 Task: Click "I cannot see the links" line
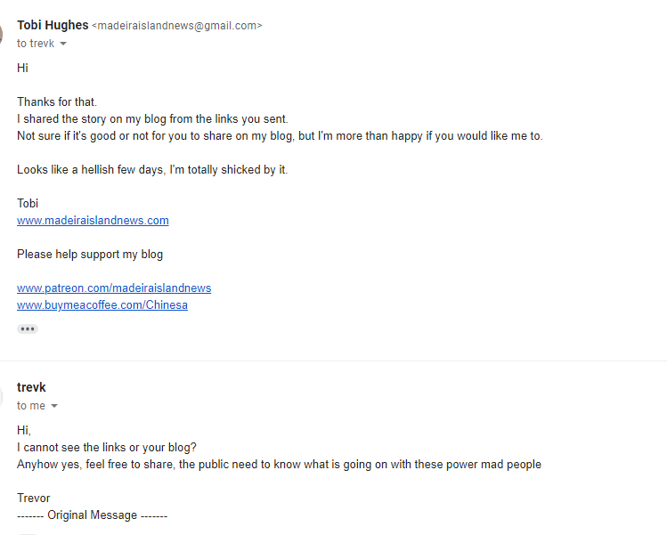tap(107, 447)
